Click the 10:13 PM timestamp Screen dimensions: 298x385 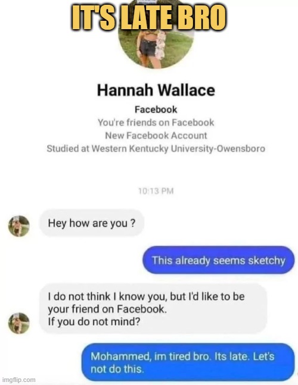tap(156, 191)
